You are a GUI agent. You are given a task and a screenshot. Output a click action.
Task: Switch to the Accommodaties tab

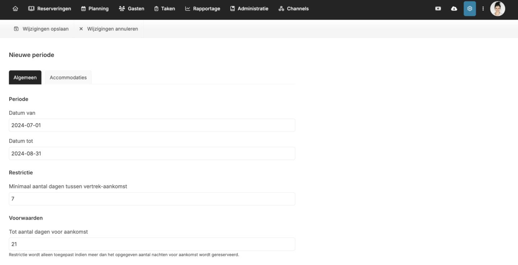click(68, 77)
